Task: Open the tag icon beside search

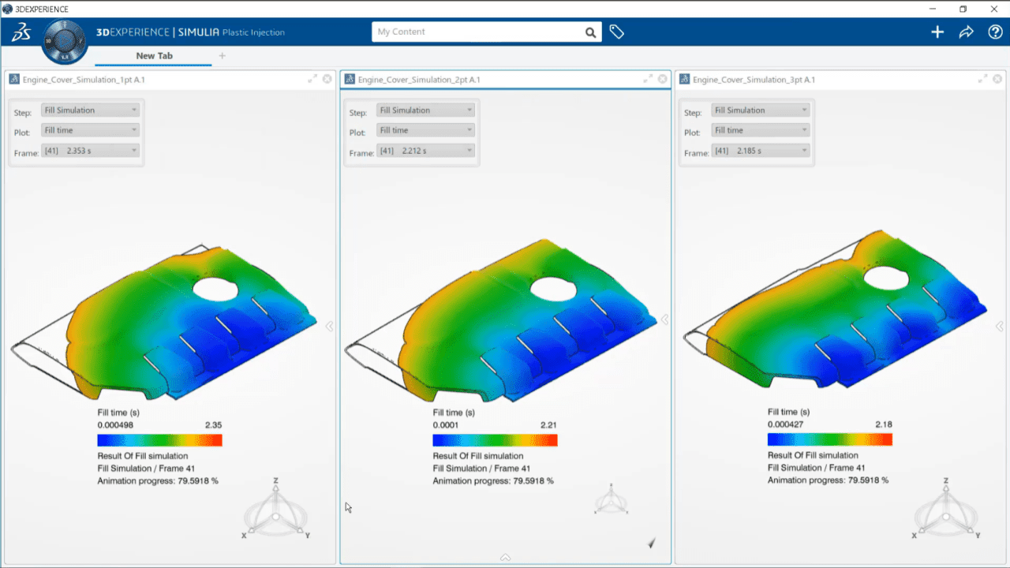Action: point(617,32)
